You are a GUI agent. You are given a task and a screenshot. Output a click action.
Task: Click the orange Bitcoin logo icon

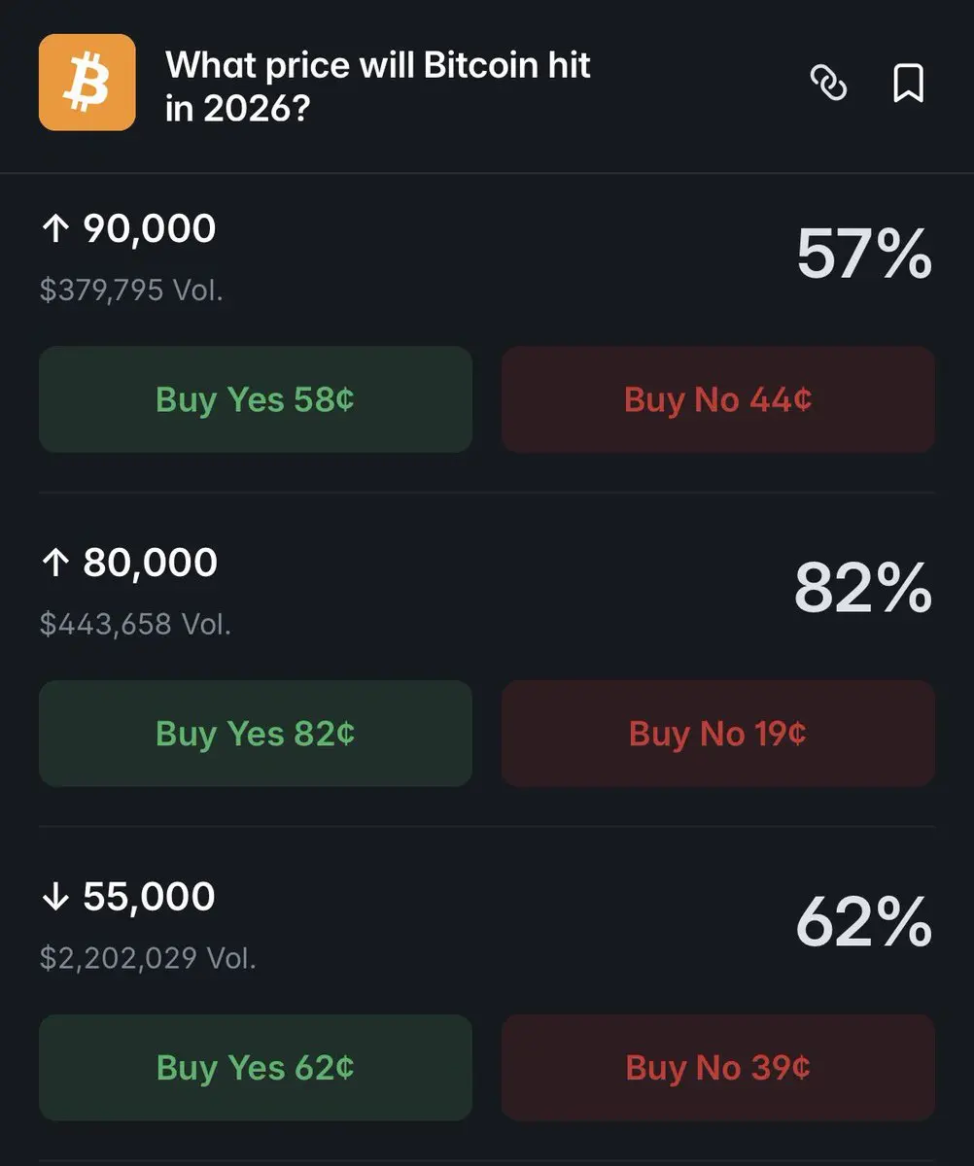pos(87,83)
